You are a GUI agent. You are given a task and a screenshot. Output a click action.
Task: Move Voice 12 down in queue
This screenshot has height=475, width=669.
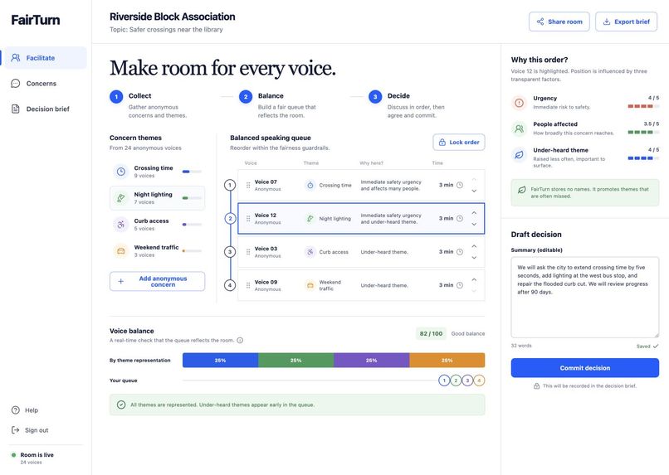(474, 224)
